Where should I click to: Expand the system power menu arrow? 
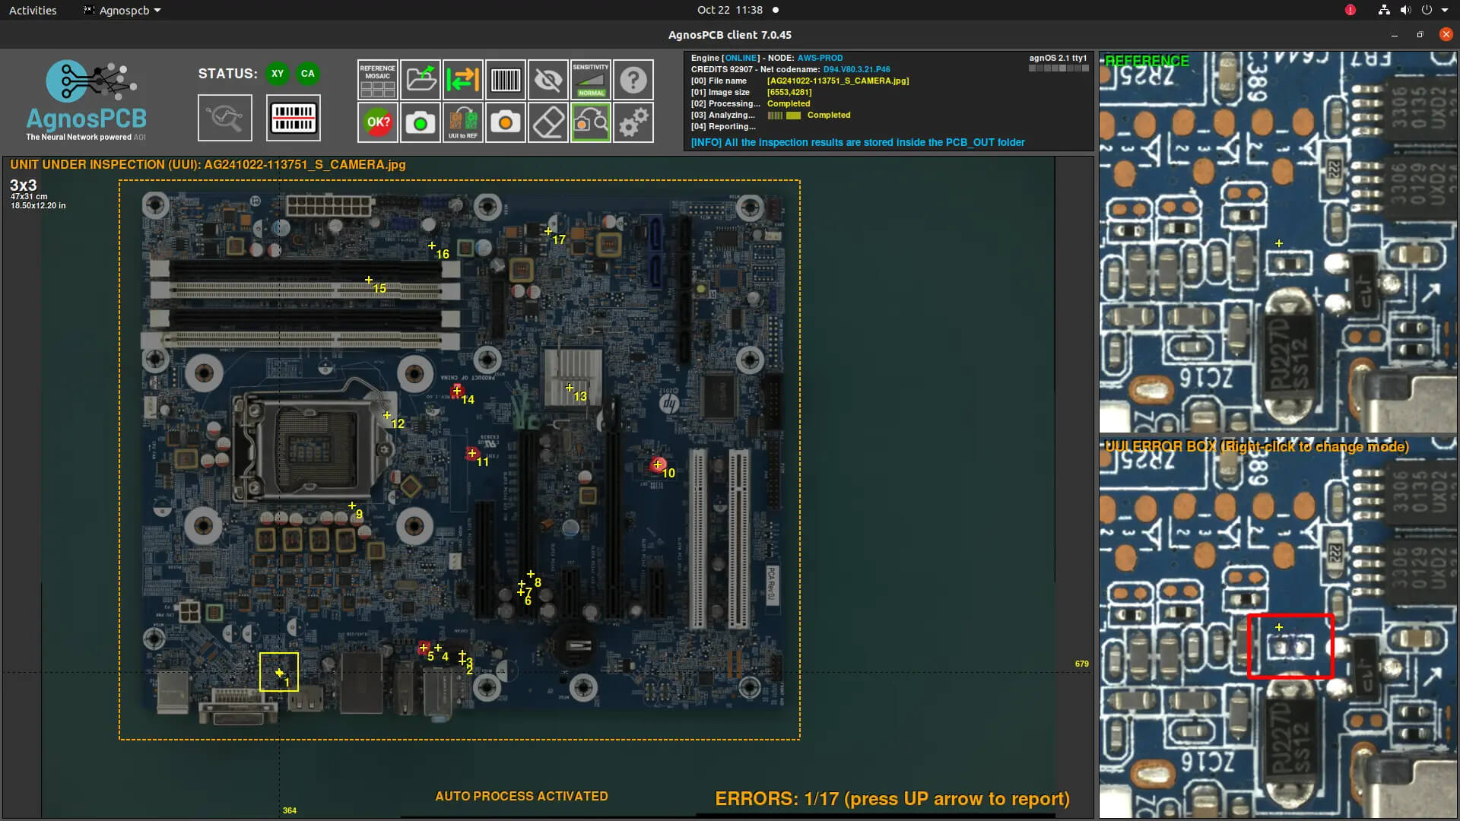(1445, 11)
